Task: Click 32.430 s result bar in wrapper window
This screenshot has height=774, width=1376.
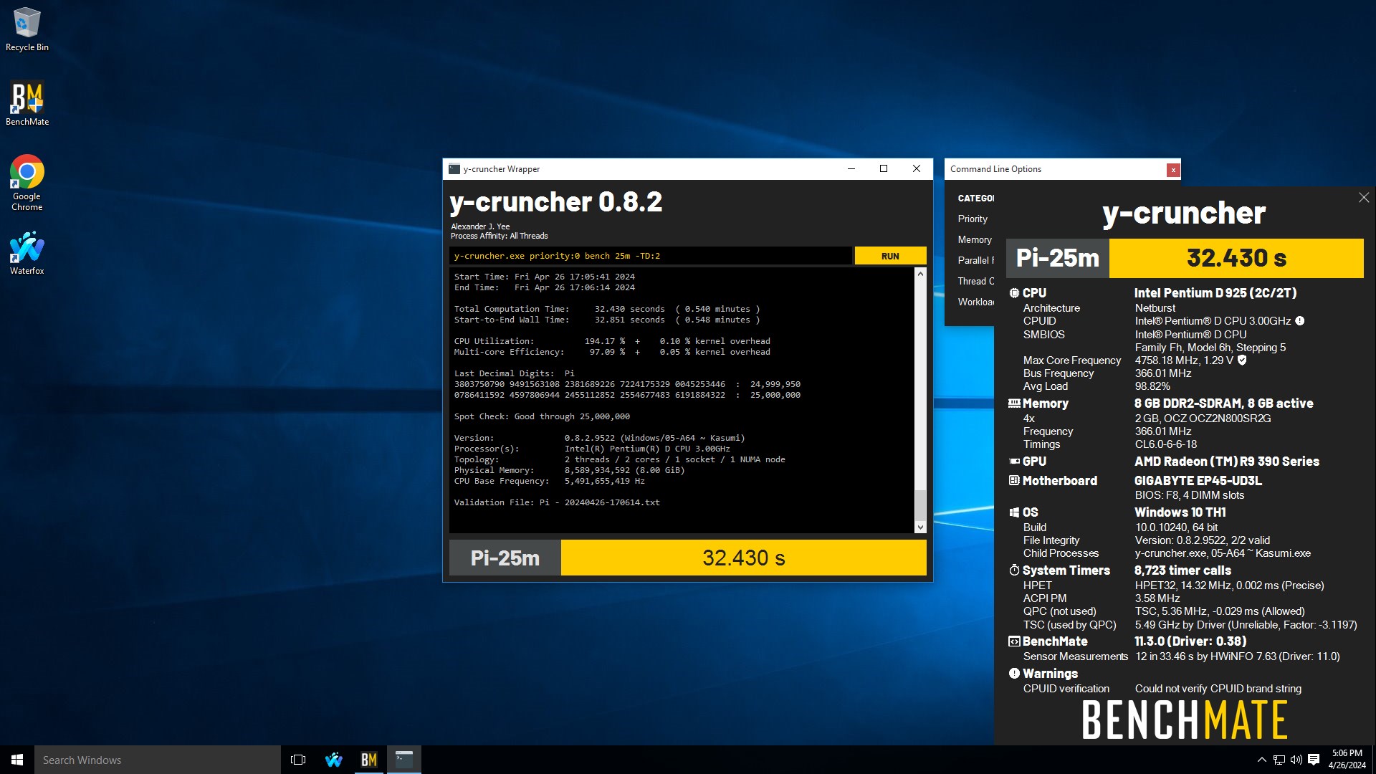Action: (744, 558)
